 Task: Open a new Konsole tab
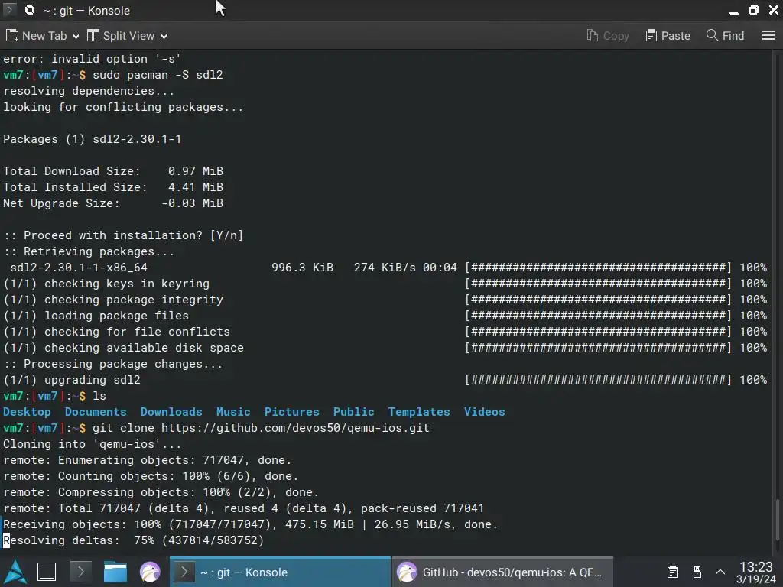point(36,36)
